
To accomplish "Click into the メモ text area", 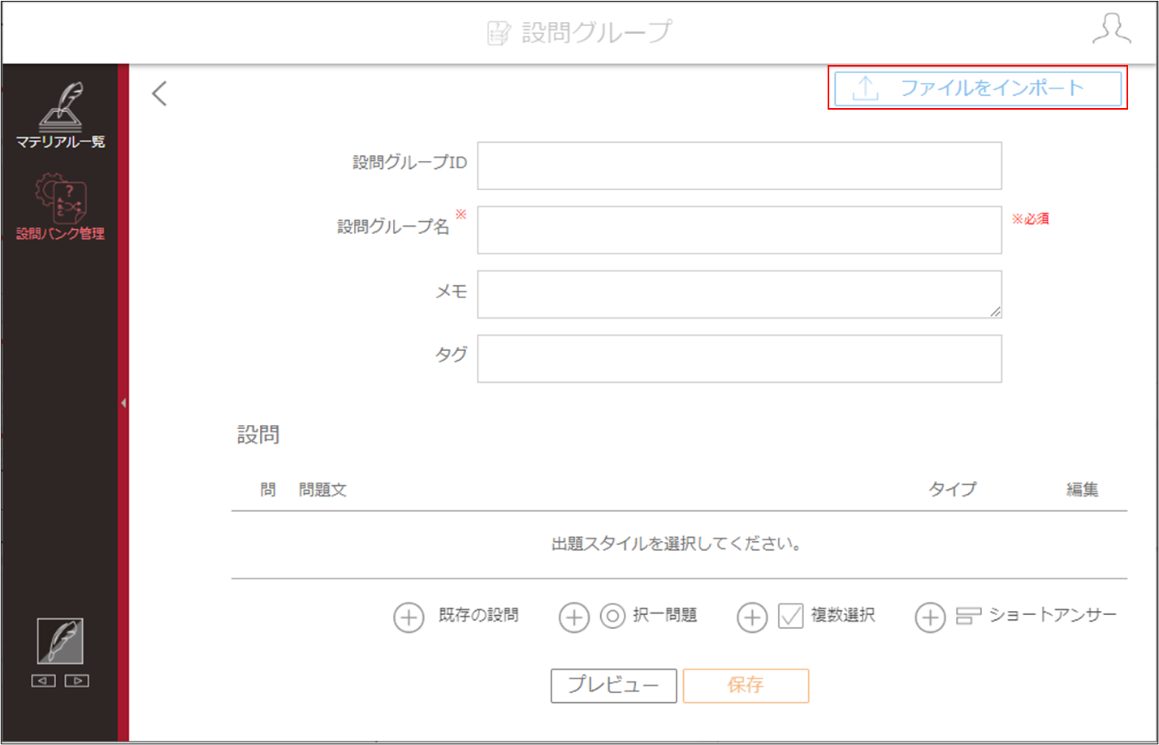I will [x=739, y=294].
